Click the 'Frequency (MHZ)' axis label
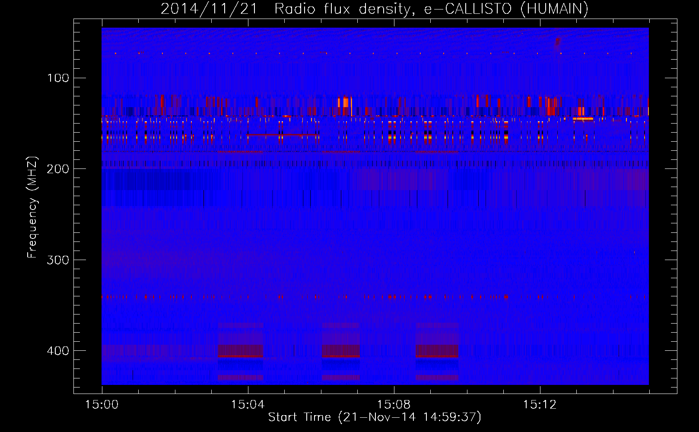Image resolution: width=699 pixels, height=432 pixels. pyautogui.click(x=32, y=207)
